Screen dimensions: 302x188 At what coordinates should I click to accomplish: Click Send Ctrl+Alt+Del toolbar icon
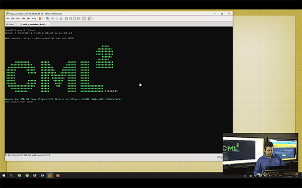click(x=47, y=19)
